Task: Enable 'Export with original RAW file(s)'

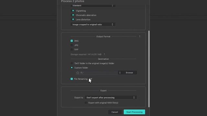Action: click(x=86, y=103)
